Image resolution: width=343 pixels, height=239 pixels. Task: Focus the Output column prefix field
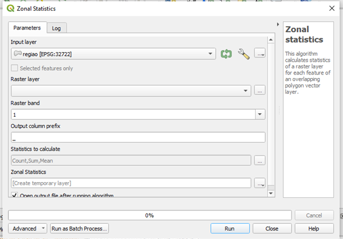point(138,137)
